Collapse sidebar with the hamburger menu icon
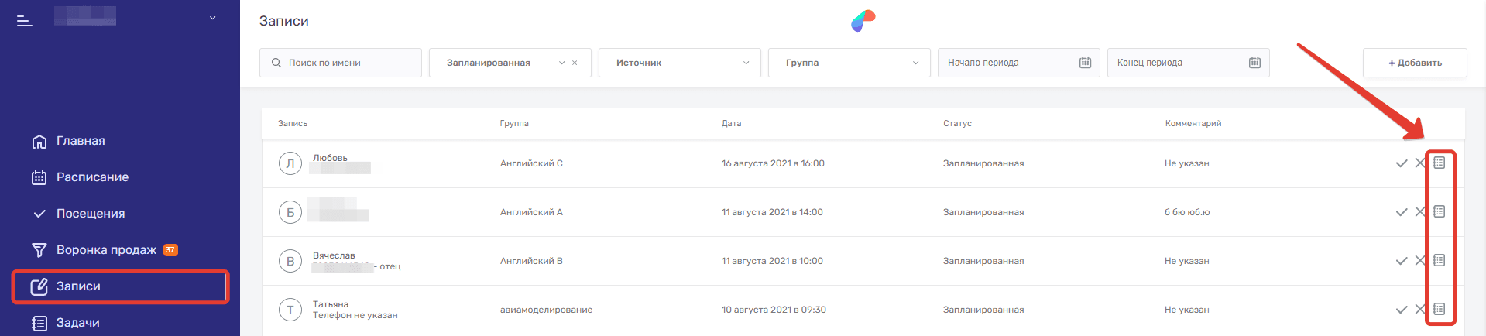This screenshot has height=336, width=1486. pos(25,21)
